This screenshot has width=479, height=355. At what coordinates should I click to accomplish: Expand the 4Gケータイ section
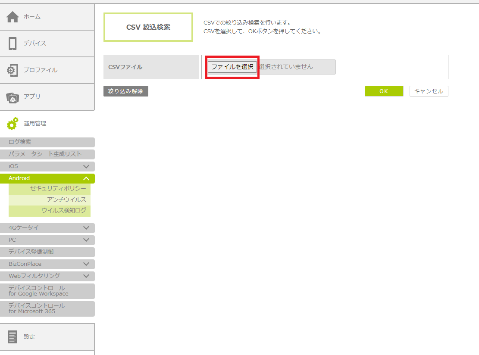click(x=86, y=228)
